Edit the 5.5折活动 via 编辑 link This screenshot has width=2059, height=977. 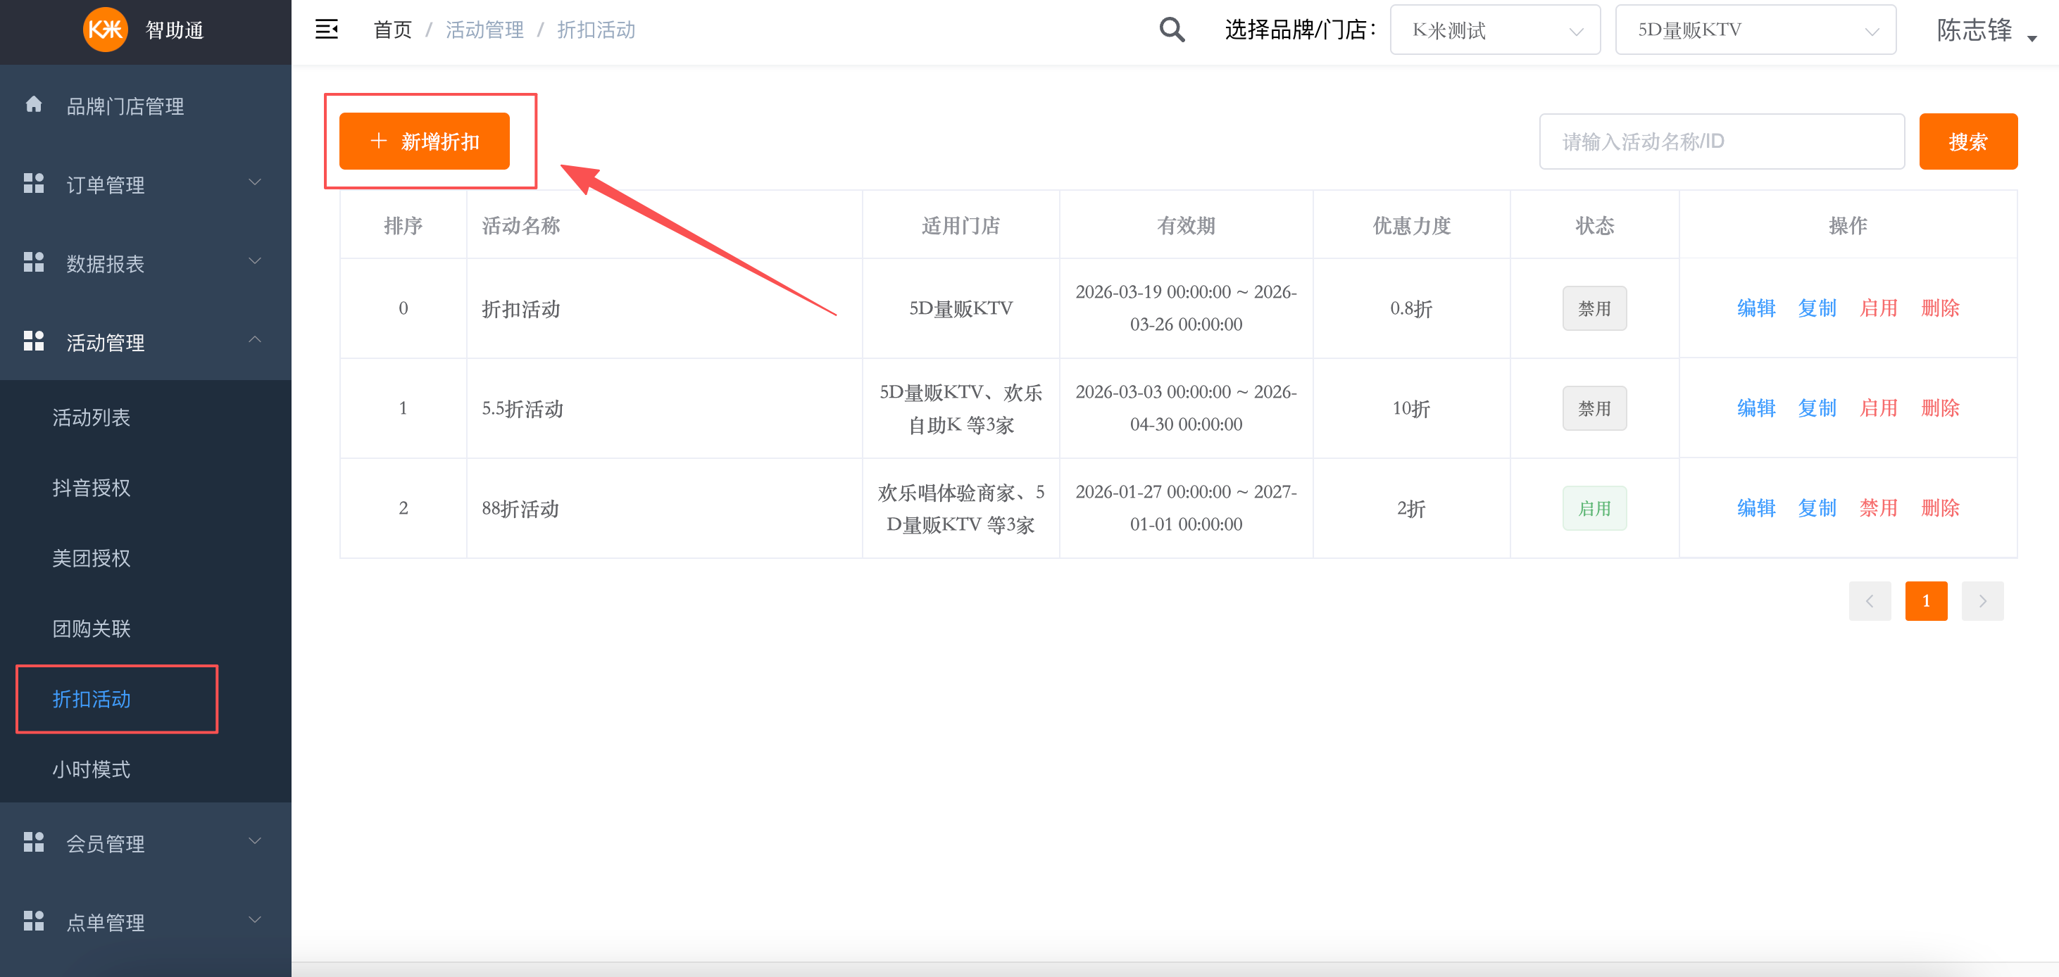[1756, 408]
